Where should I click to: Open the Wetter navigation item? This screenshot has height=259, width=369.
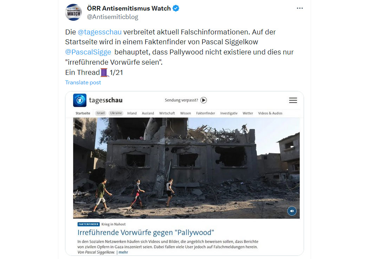[247, 113]
